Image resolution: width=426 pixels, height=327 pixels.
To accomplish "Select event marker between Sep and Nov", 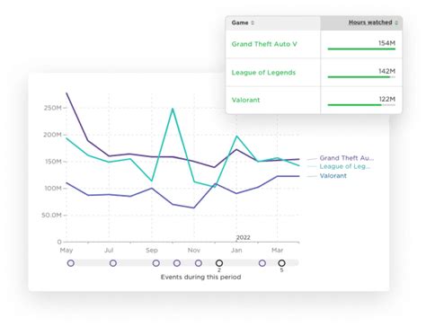I will (177, 263).
